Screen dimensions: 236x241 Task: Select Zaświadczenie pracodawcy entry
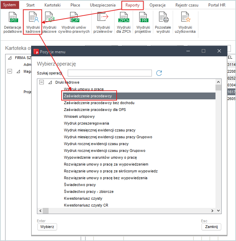click(88, 96)
